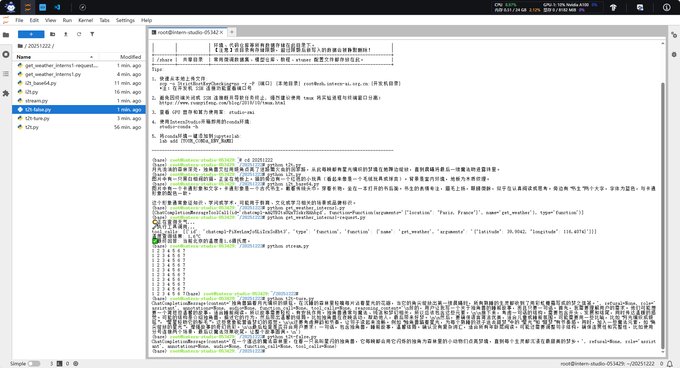
Task: Select the root@intern-studio terminal tab
Action: coord(187,32)
